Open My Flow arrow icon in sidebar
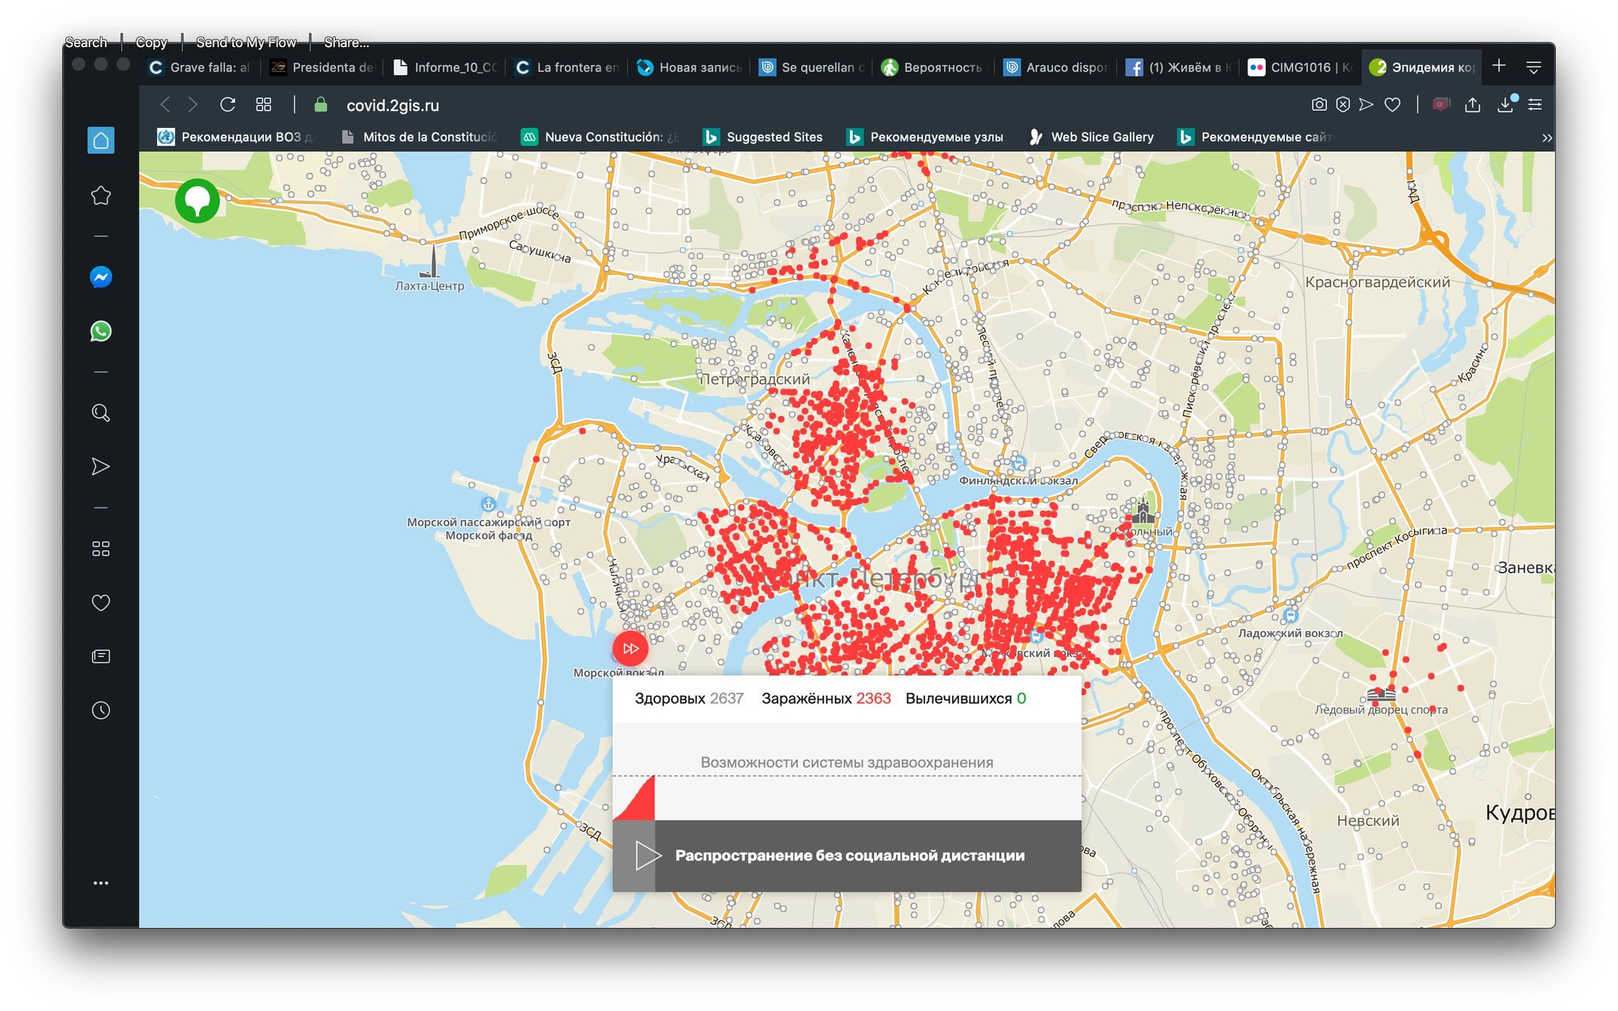Screen dimensions: 1618x1011 click(100, 467)
